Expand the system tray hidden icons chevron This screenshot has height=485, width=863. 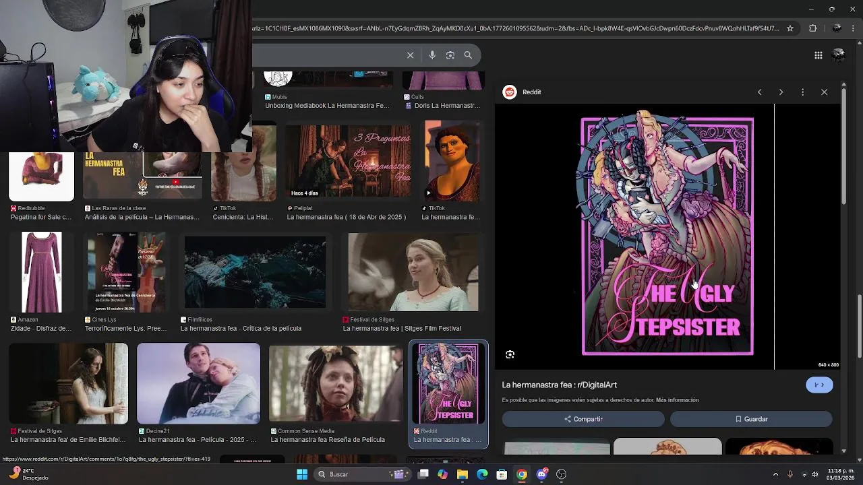(x=775, y=474)
